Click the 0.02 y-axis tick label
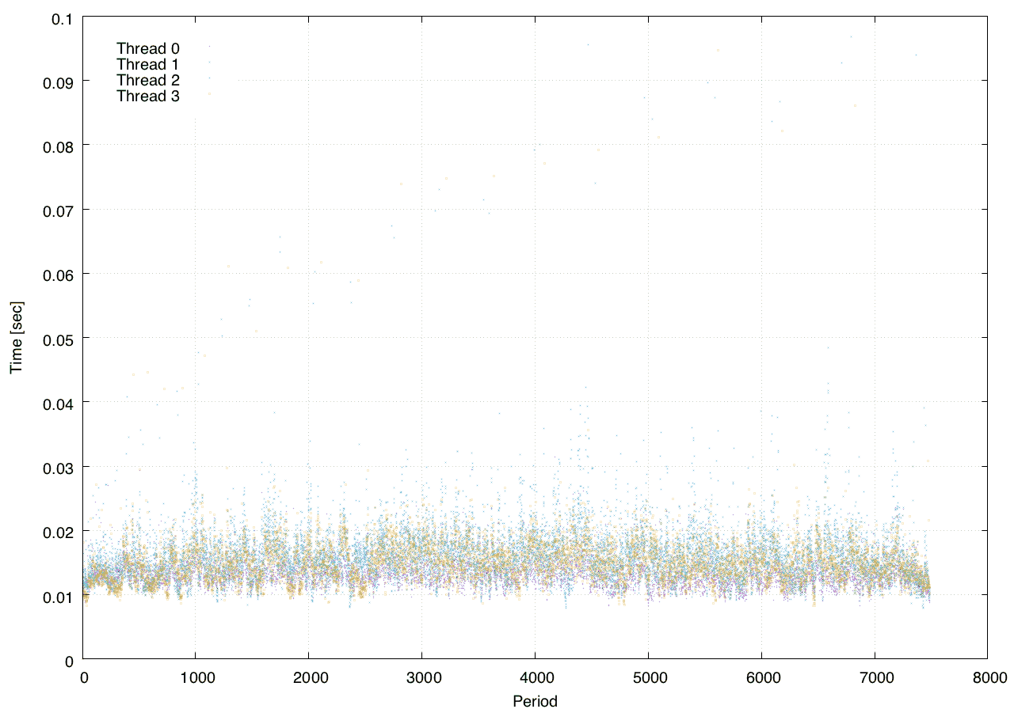The width and height of the screenshot is (1014, 709). (57, 532)
